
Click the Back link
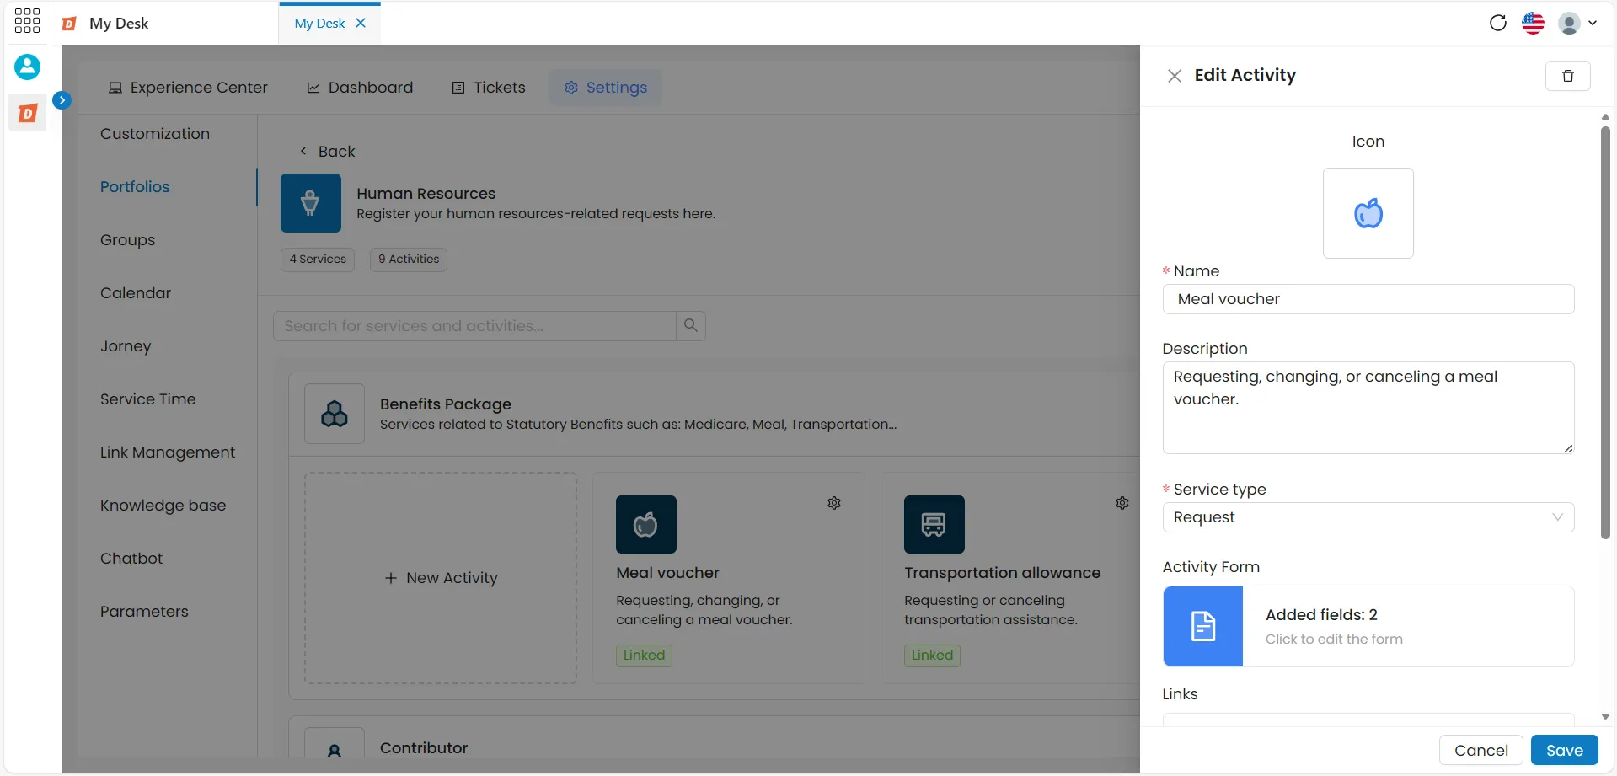328,152
